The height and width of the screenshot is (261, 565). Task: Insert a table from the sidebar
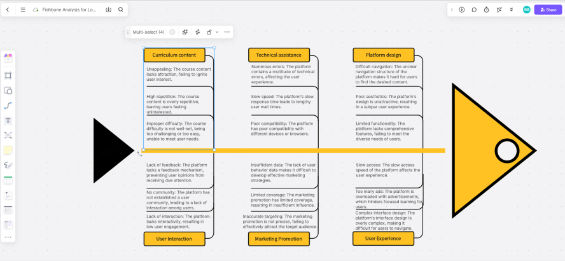[8, 180]
